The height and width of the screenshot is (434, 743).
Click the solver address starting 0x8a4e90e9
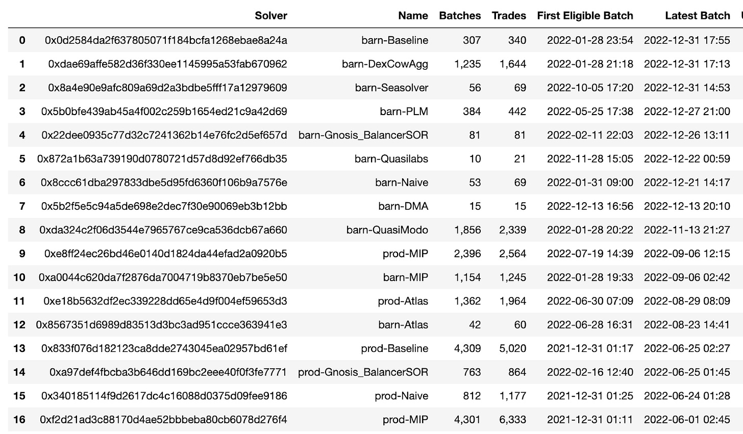(x=167, y=88)
